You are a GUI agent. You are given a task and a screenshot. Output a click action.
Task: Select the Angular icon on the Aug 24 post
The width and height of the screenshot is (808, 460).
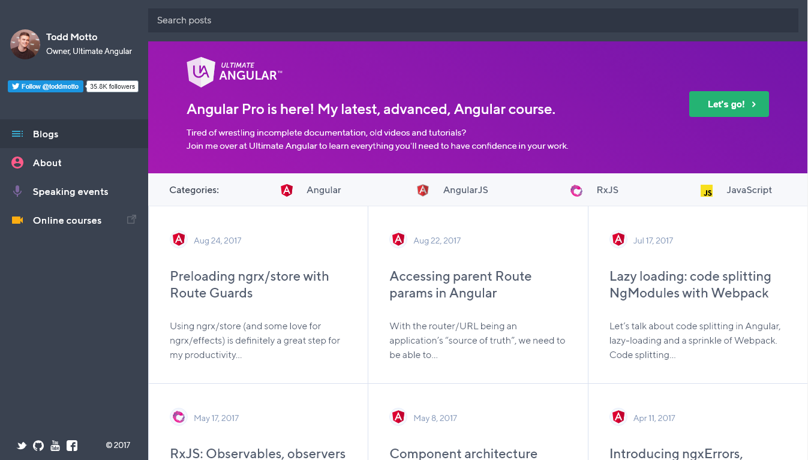[x=179, y=238]
